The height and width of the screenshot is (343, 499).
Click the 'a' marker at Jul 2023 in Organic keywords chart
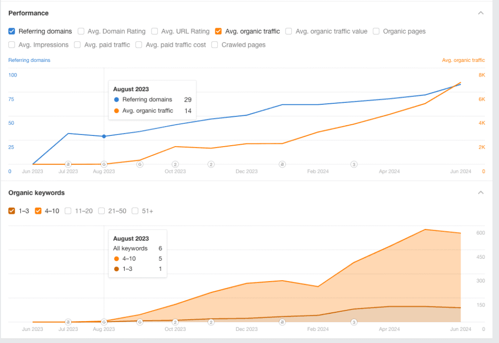pyautogui.click(x=68, y=322)
